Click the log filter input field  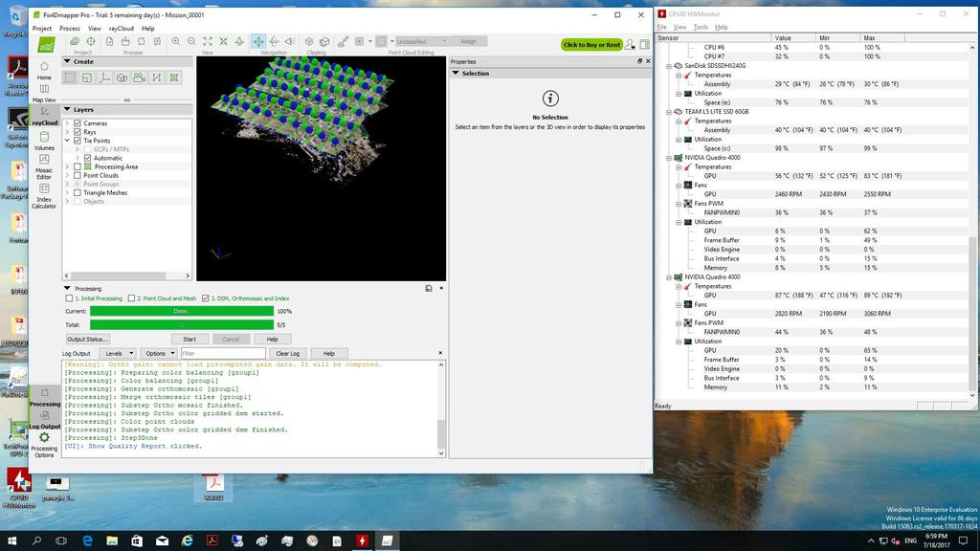click(223, 354)
